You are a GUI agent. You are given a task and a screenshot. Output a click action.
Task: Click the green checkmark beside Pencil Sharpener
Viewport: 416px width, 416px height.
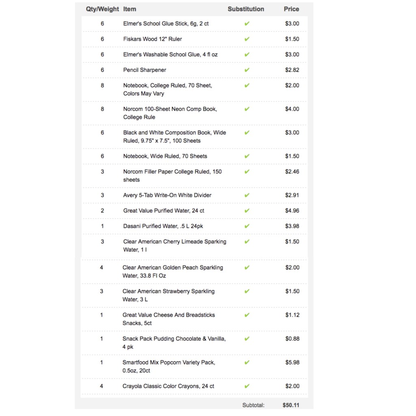(x=247, y=70)
